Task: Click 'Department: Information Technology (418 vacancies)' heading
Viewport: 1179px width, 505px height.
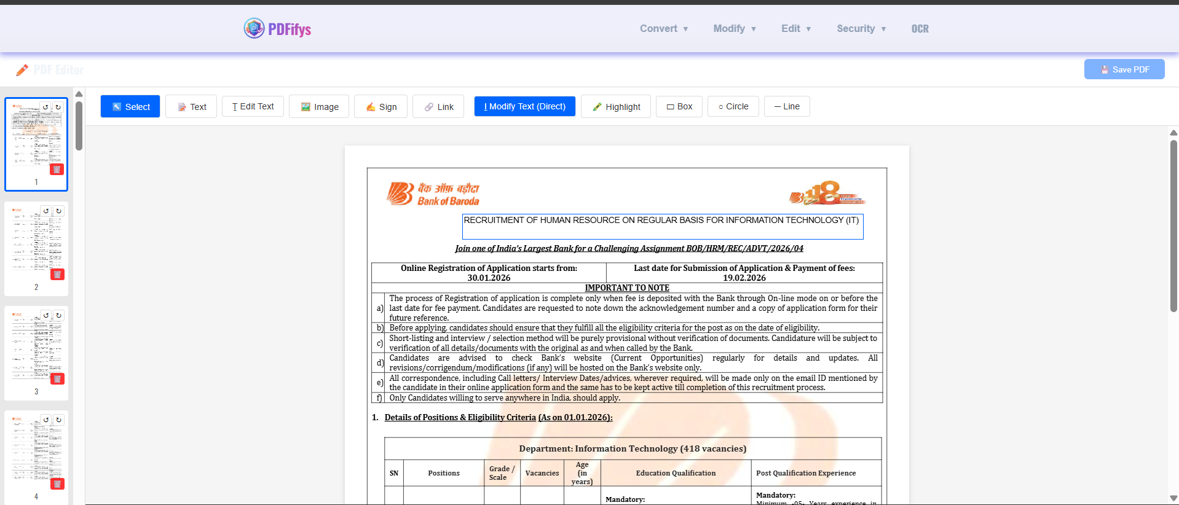Action: (633, 448)
